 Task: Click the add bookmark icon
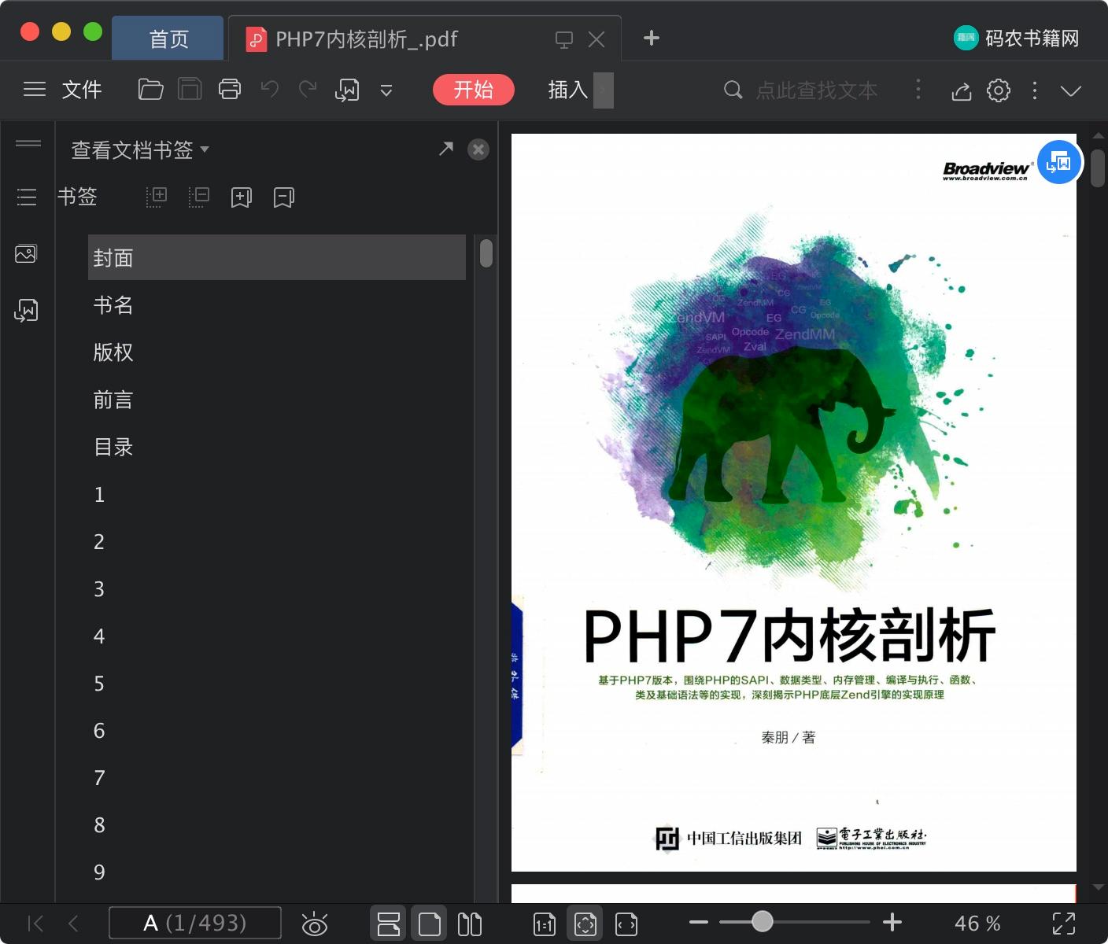pyautogui.click(x=242, y=197)
